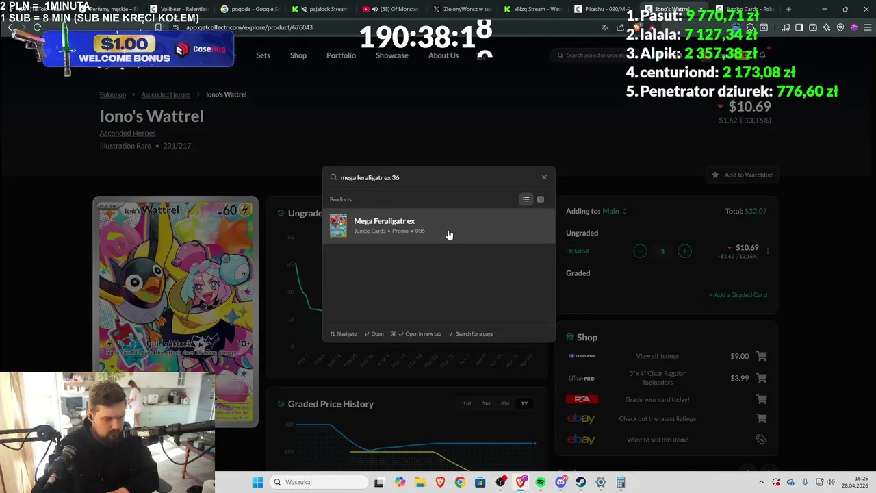Select 3M graded price history range

(x=486, y=404)
